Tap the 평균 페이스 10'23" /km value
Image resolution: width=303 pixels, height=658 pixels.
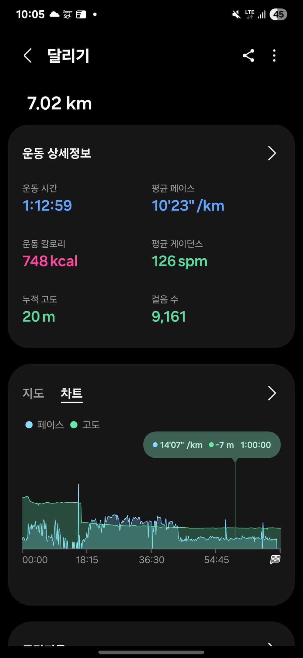coord(188,206)
